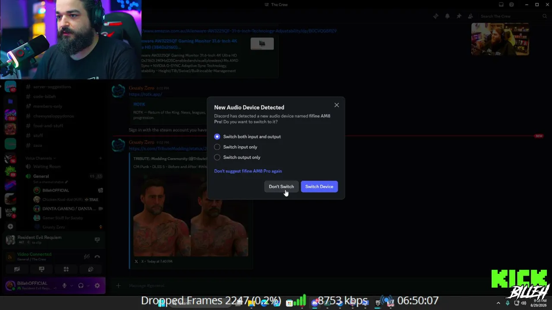
Task: Open input device dropdown arrow beside microphone
Action: (x=72, y=285)
